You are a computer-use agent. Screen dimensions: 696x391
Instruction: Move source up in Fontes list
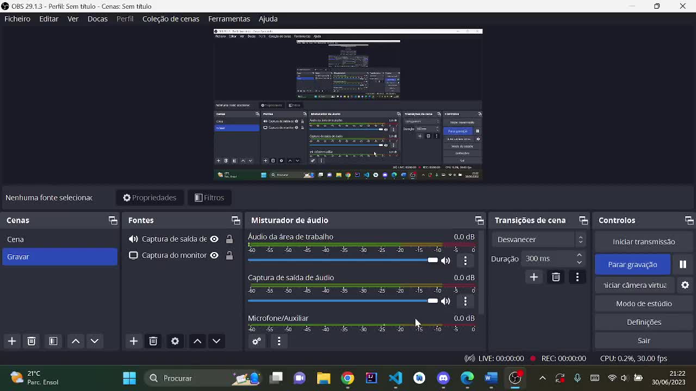(197, 341)
